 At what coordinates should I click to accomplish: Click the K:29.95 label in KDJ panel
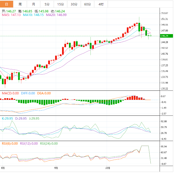pyautogui.click(x=7, y=119)
